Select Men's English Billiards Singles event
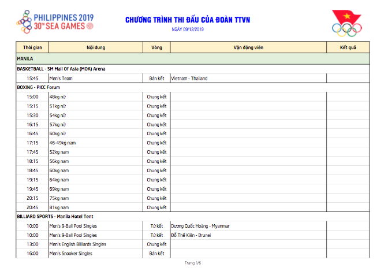384x271 pixels. tap(96, 244)
